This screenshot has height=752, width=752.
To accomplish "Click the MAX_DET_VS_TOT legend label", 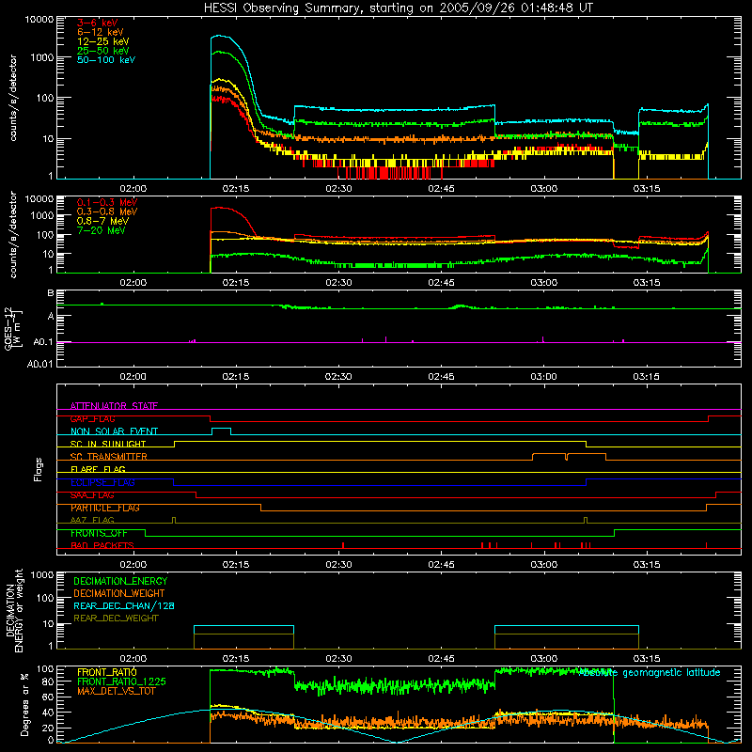I will pyautogui.click(x=117, y=691).
